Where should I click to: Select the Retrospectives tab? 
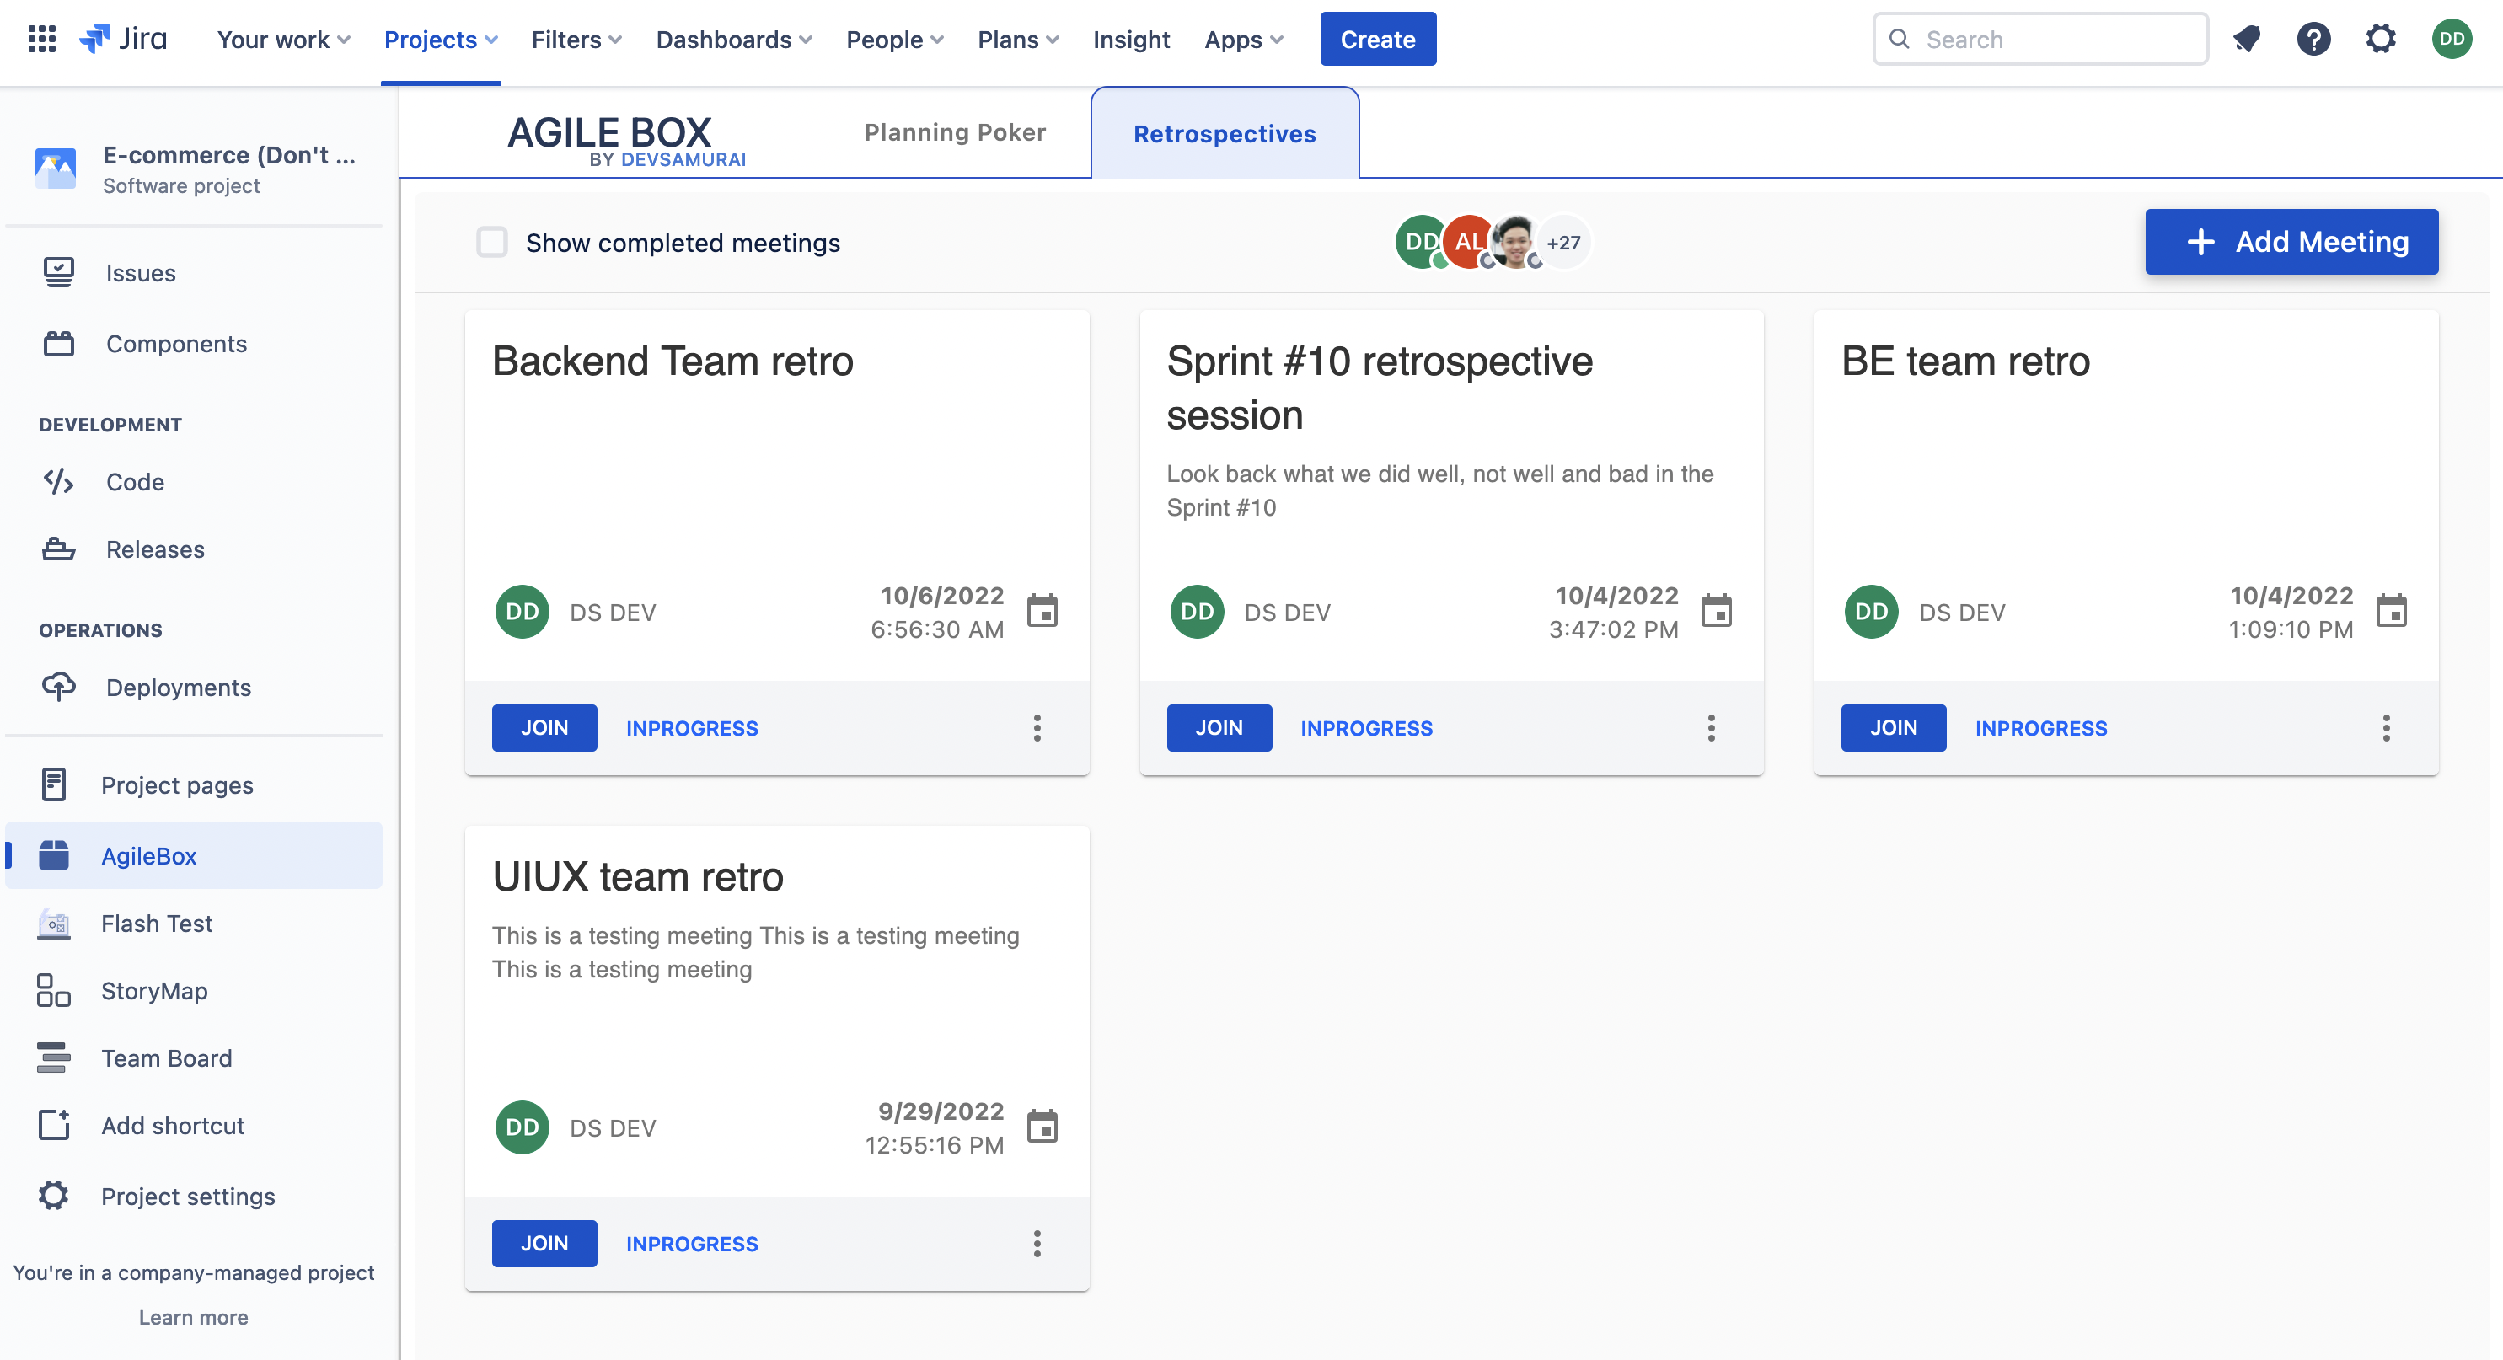point(1225,133)
